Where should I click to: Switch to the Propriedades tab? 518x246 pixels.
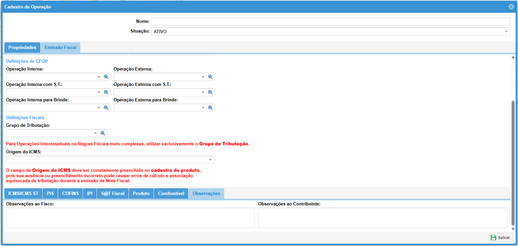click(22, 48)
